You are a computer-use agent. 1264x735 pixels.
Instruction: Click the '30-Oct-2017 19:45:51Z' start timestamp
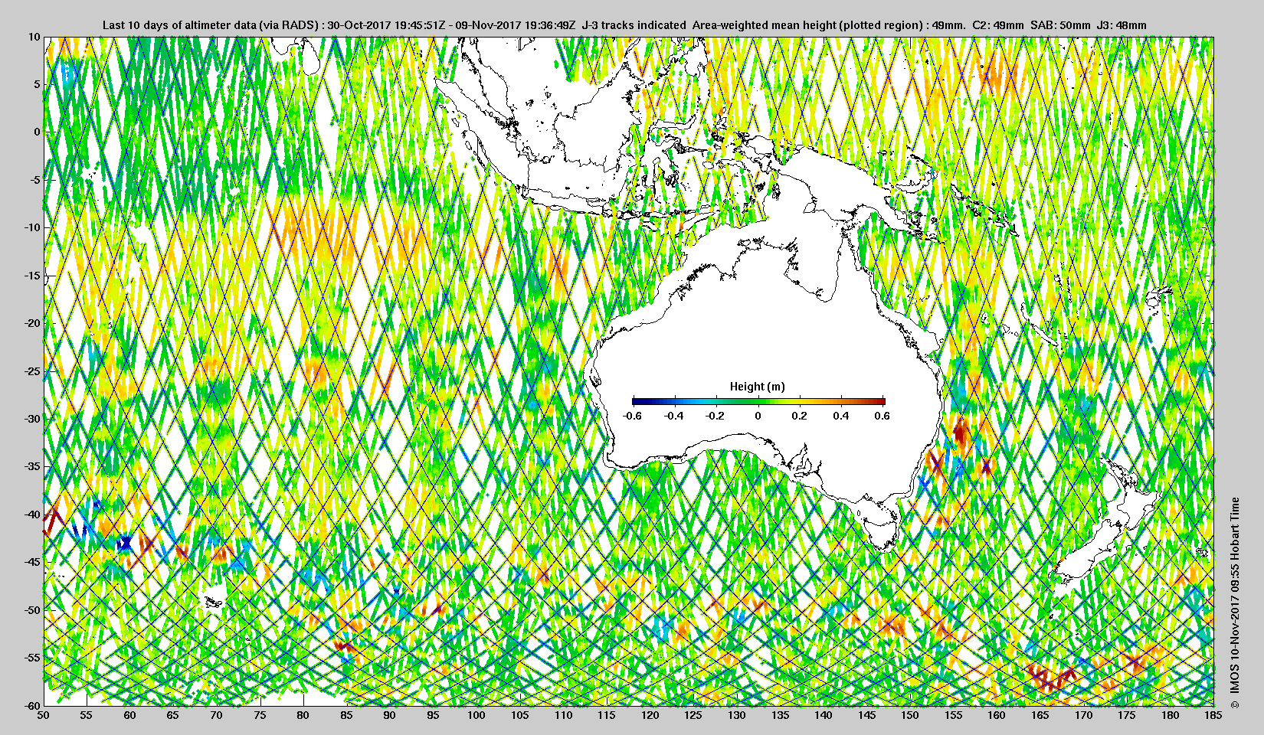pos(385,25)
